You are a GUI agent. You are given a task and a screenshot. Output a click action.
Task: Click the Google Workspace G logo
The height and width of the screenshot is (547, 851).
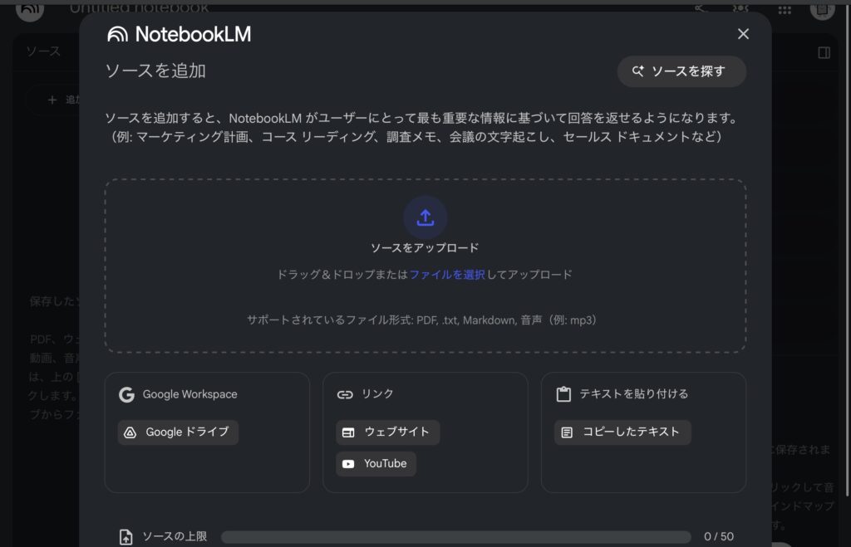(x=126, y=395)
